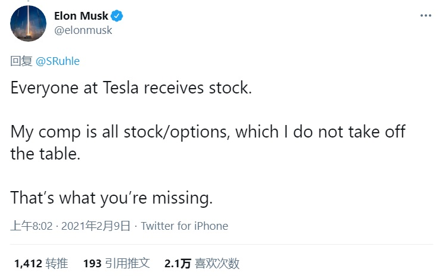Open Elon Musk's rocket profile picture
This screenshot has width=439, height=278.
[28, 23]
